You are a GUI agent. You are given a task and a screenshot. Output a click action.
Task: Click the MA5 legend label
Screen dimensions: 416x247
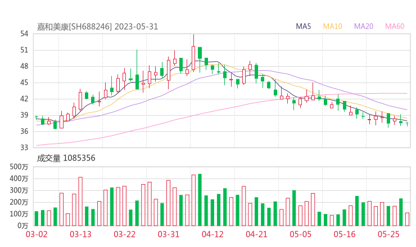pos(303,26)
